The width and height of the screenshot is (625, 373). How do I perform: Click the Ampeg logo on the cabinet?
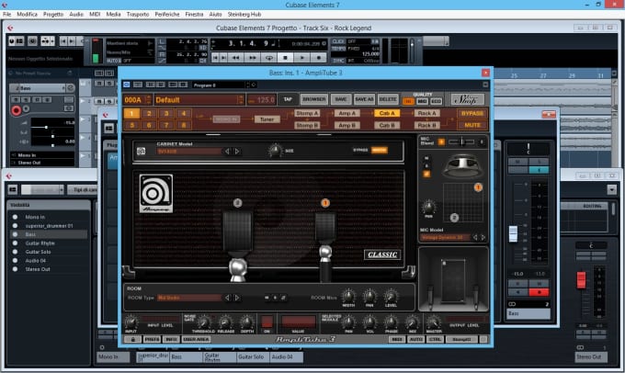point(156,193)
